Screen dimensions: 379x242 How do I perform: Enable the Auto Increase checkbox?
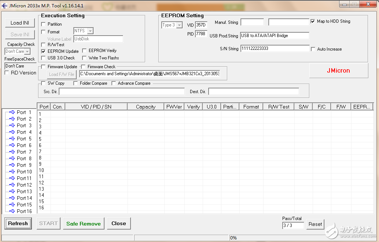313,49
